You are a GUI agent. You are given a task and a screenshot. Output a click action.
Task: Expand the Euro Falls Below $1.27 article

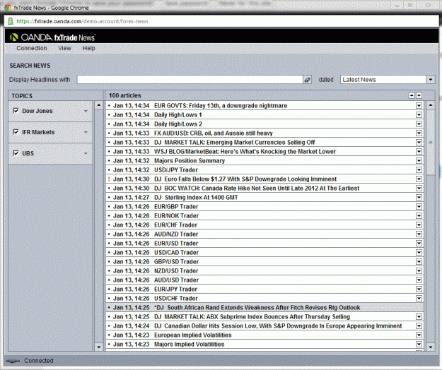[419, 179]
